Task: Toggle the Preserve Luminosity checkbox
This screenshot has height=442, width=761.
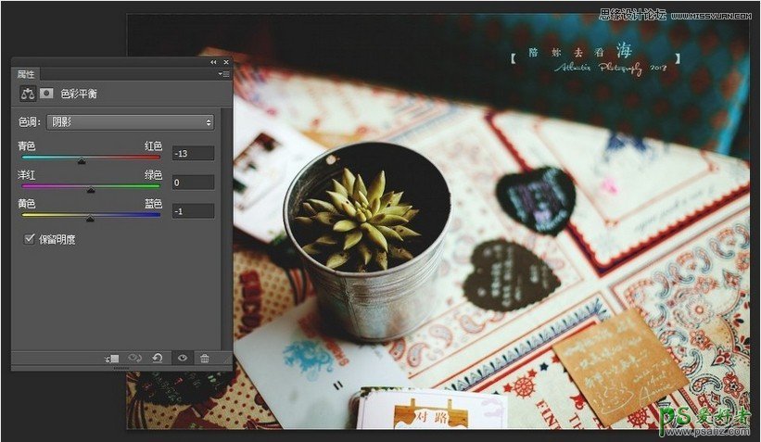Action: (x=29, y=239)
